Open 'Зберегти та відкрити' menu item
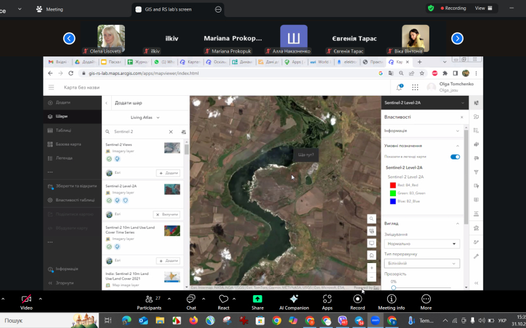The height and width of the screenshot is (328, 526). [x=75, y=186]
